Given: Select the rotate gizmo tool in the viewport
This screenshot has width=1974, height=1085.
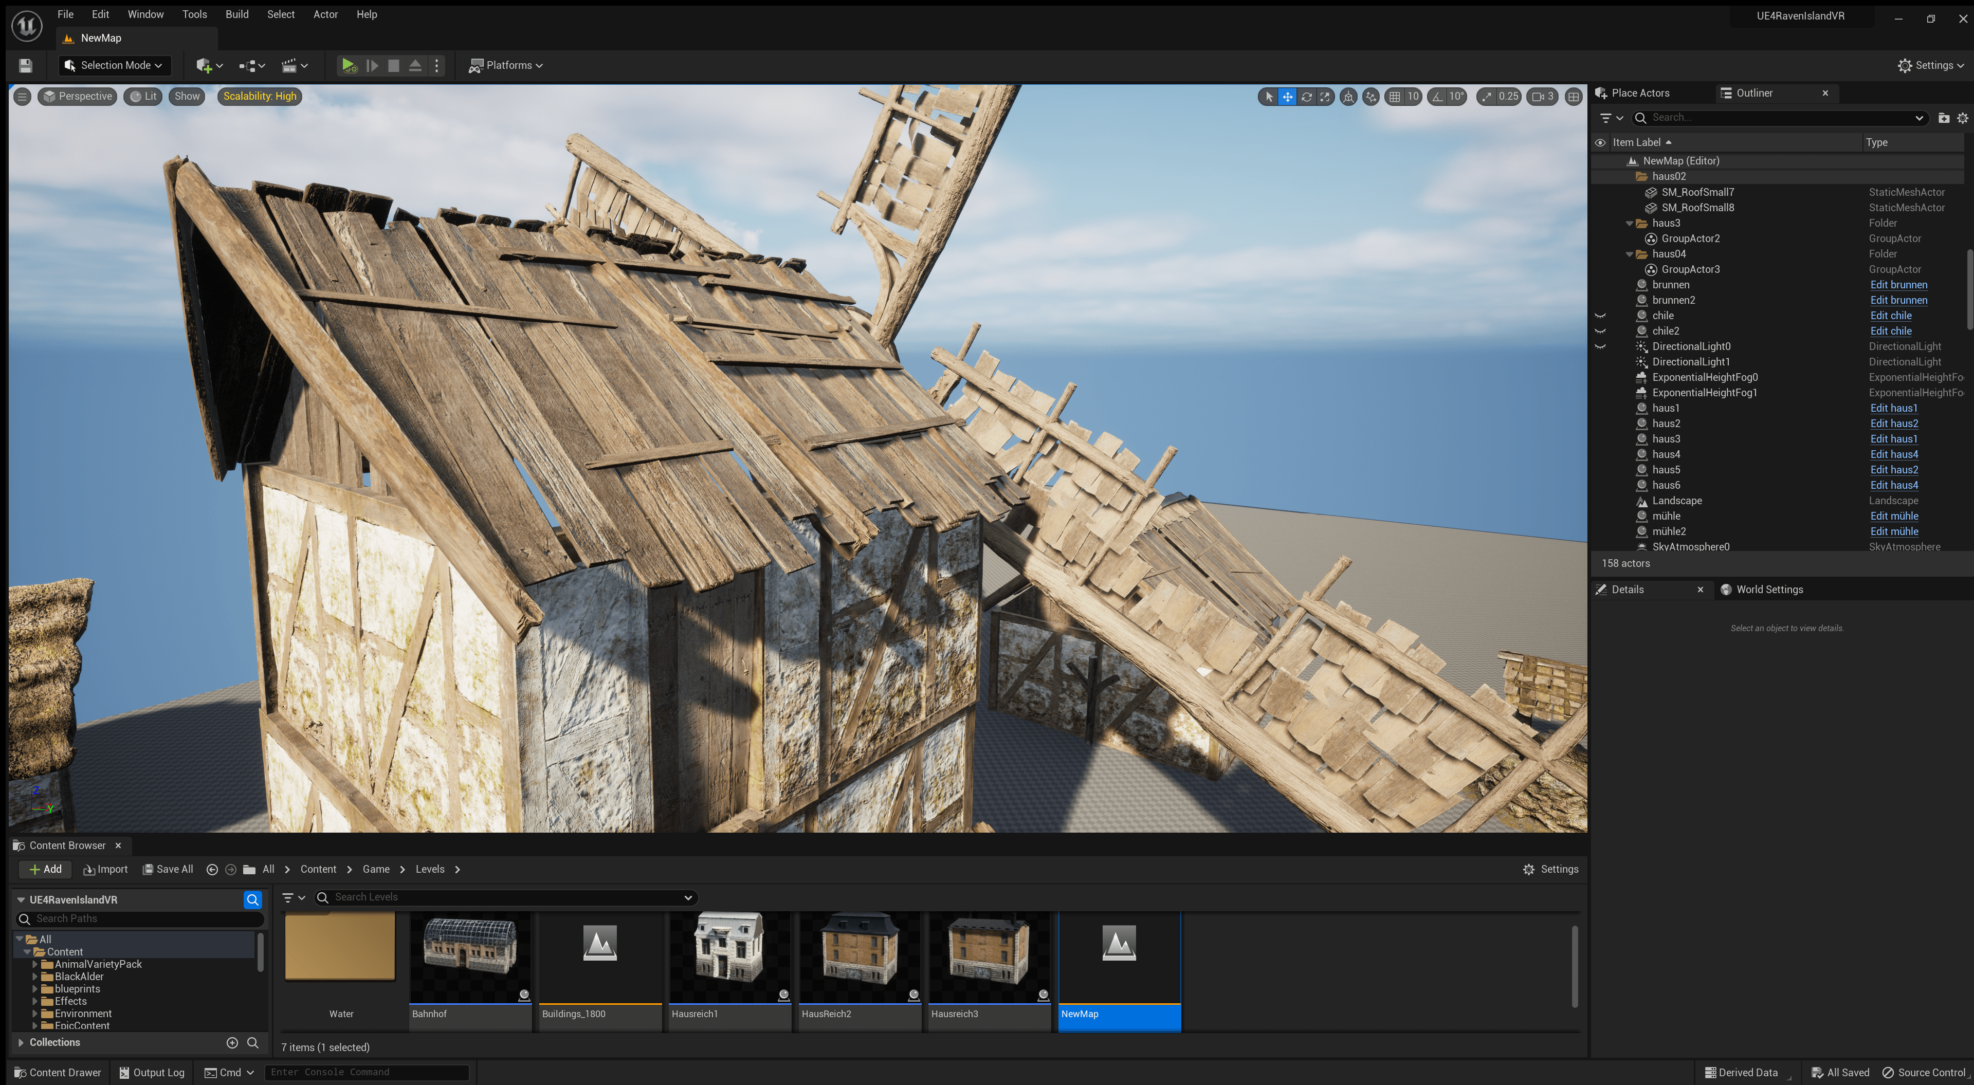Looking at the screenshot, I should (x=1307, y=97).
